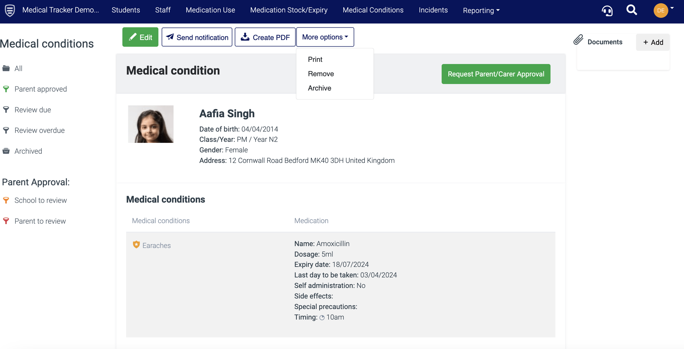Filter by Review overdue
Screen dimensions: 684x349
(39, 130)
